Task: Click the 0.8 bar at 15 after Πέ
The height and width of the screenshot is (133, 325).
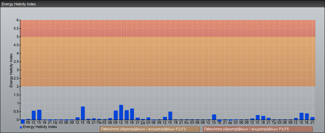Action: [x=83, y=113]
